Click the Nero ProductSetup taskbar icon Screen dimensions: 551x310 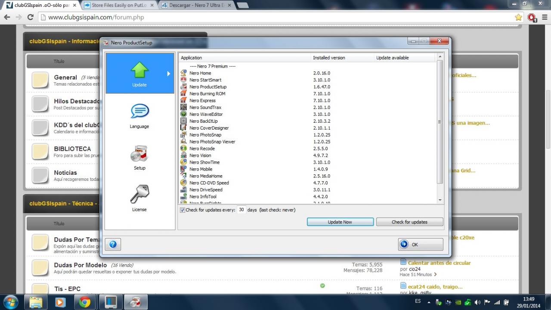pyautogui.click(x=136, y=302)
